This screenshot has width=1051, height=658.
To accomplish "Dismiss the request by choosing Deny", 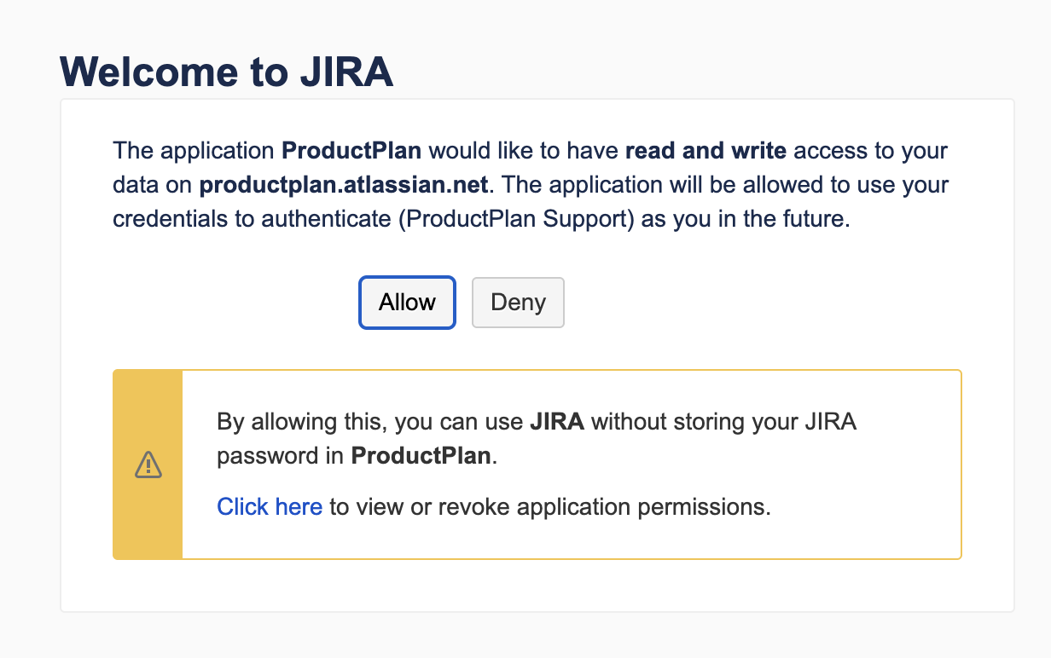I will point(518,303).
